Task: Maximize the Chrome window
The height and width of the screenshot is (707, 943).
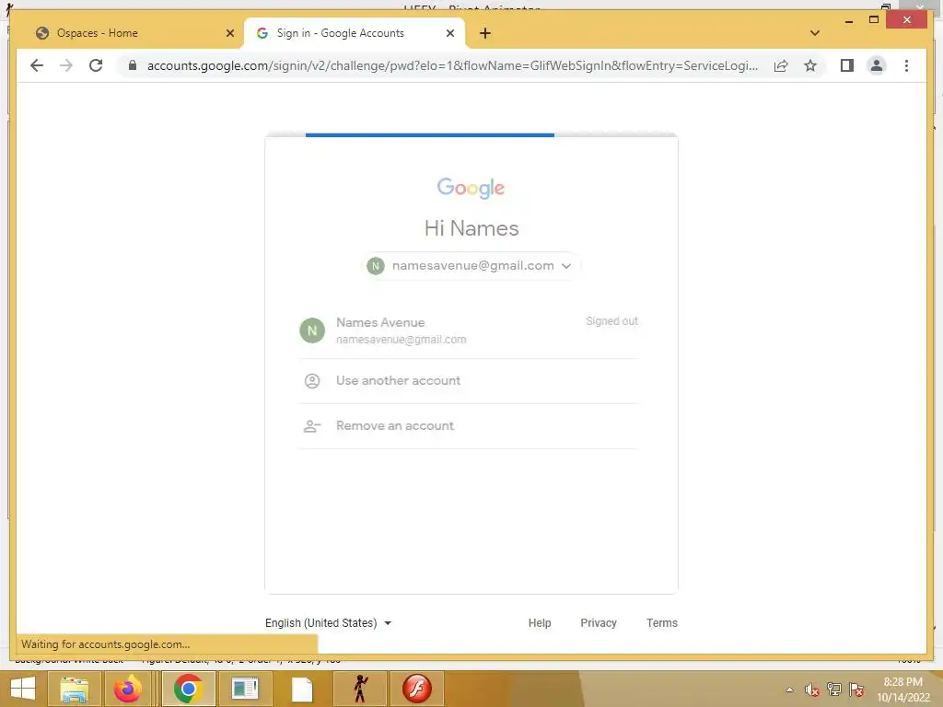Action: pyautogui.click(x=874, y=20)
